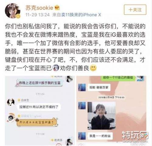152x146 pixels.
Task: Open the left group chat screenshot image
Action: (40, 111)
